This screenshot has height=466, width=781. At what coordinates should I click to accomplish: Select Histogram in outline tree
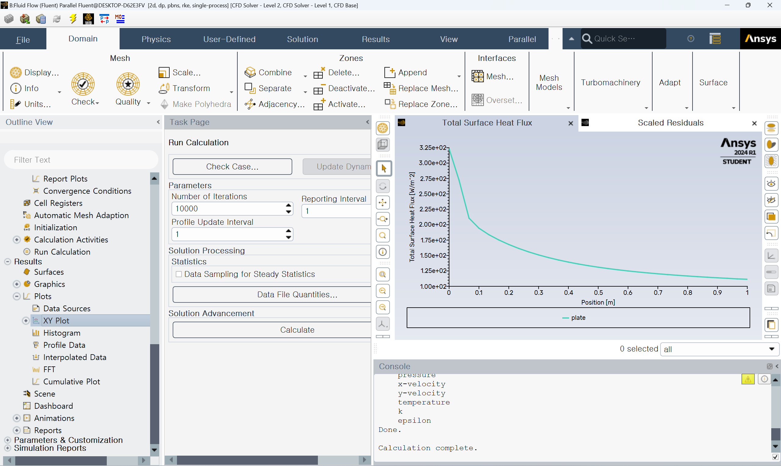pyautogui.click(x=62, y=333)
